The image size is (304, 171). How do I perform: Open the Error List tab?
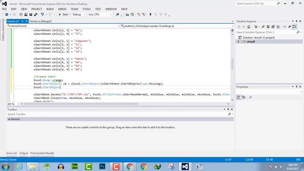coord(11,153)
